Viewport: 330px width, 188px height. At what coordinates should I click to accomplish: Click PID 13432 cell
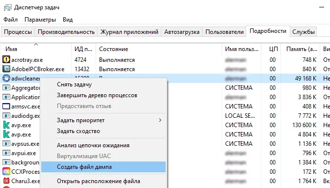(x=82, y=69)
